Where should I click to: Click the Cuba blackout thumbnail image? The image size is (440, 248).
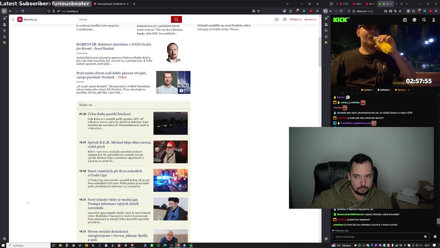point(170,123)
